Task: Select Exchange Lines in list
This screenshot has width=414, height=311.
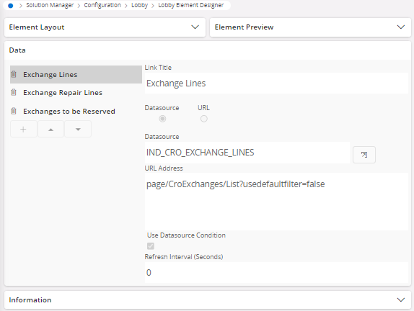Action: pos(76,75)
